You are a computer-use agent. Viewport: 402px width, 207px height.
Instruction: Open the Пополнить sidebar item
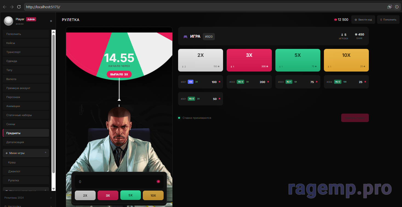26,34
